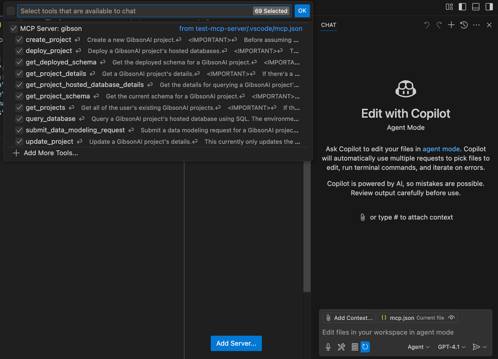The image size is (498, 359).
Task: Open the select tools wrench icon
Action: pyautogui.click(x=341, y=347)
